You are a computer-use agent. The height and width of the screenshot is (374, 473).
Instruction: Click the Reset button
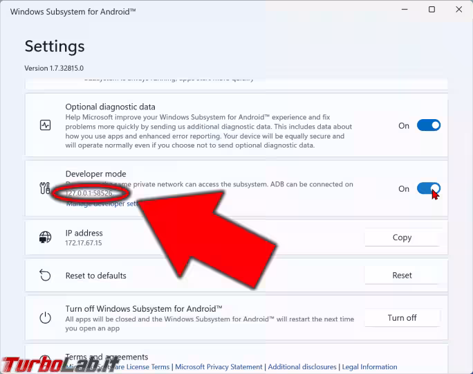(402, 275)
